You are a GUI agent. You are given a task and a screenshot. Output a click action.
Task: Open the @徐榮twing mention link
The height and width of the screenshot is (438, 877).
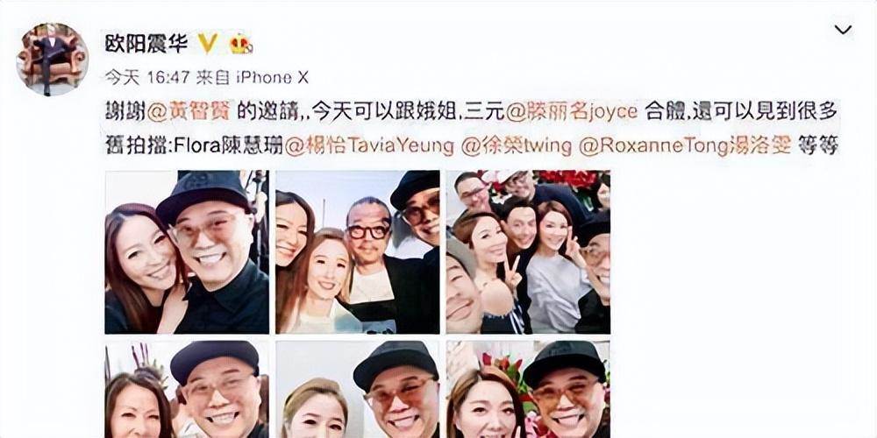point(517,145)
